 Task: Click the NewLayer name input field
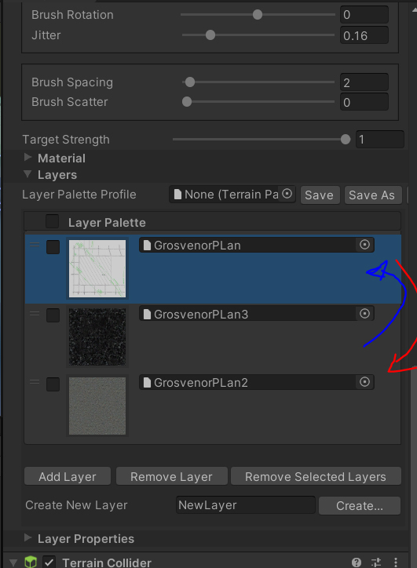coord(246,505)
